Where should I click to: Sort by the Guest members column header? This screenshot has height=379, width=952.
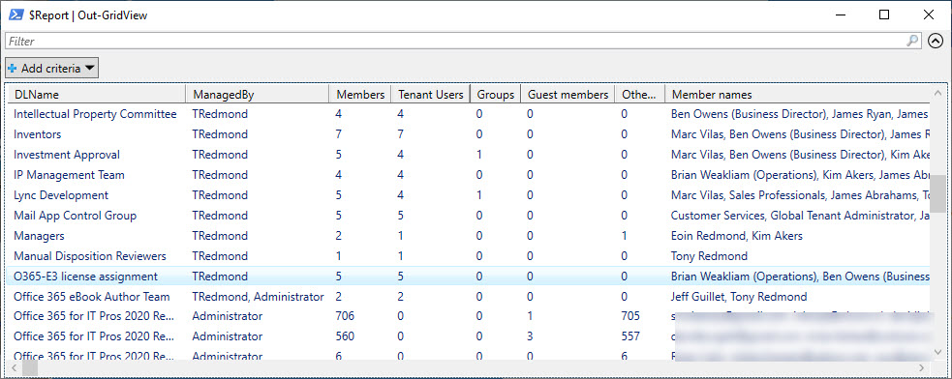coord(568,95)
